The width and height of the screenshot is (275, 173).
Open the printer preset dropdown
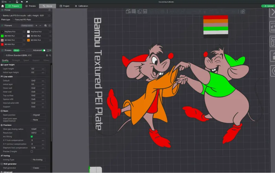[24, 15]
